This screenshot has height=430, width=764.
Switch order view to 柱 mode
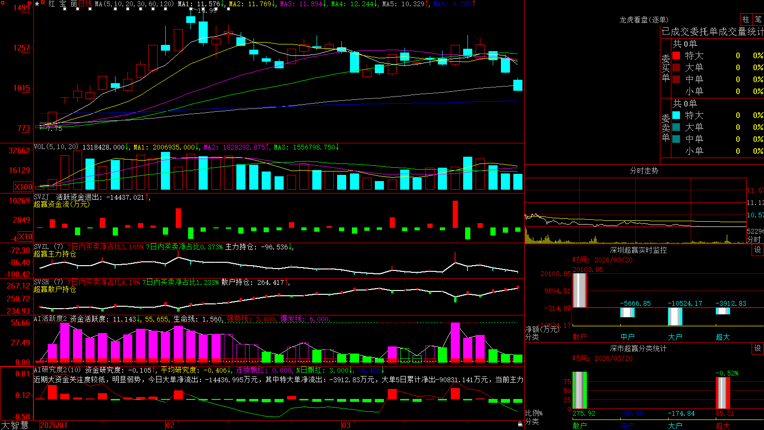pos(746,19)
